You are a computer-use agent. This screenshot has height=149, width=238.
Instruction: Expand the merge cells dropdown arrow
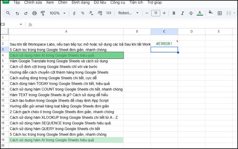coord(234,13)
